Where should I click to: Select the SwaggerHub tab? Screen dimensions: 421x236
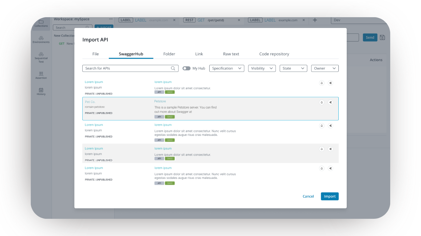[x=131, y=54]
